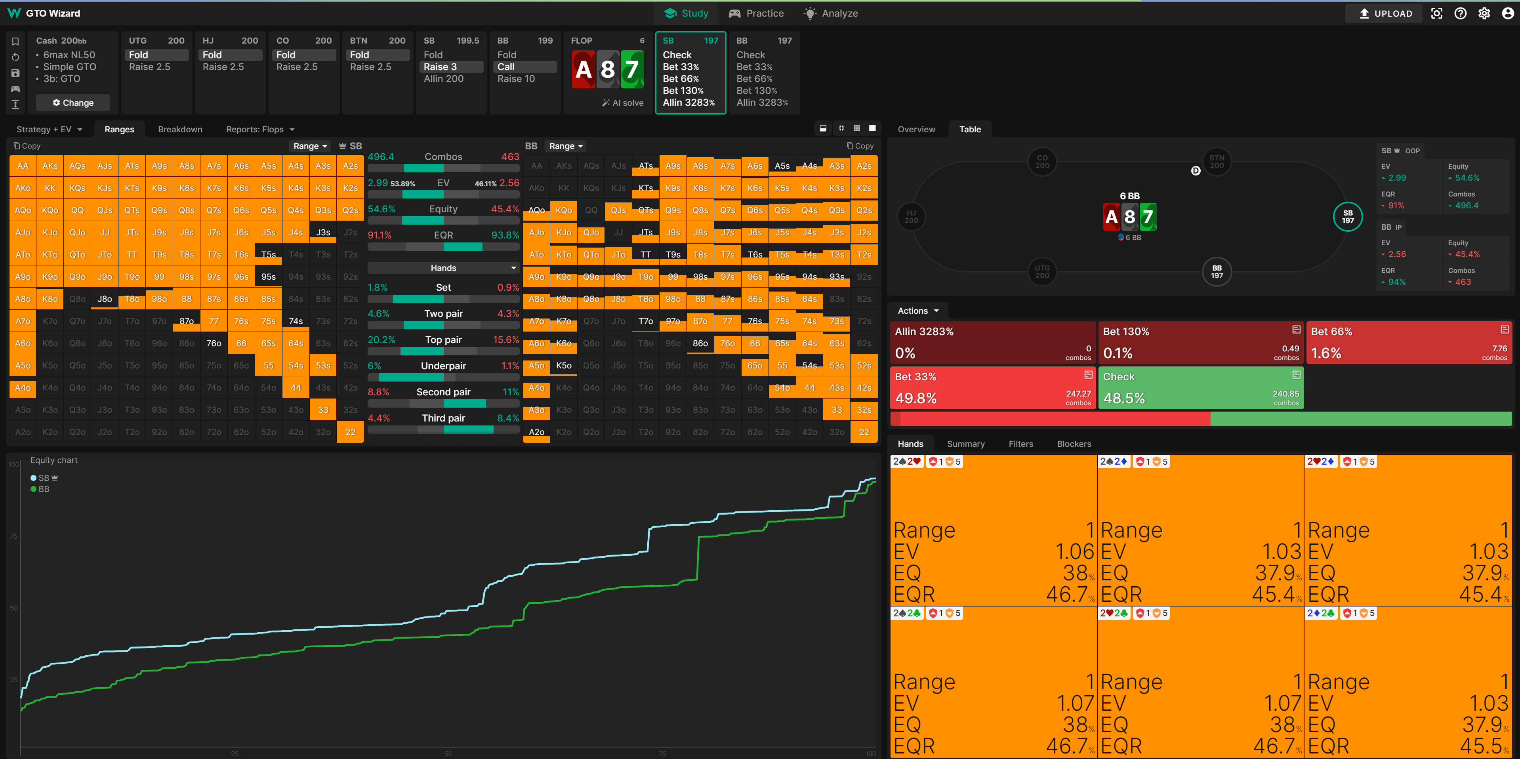The image size is (1520, 759).
Task: Open the help question-mark icon
Action: click(1461, 13)
